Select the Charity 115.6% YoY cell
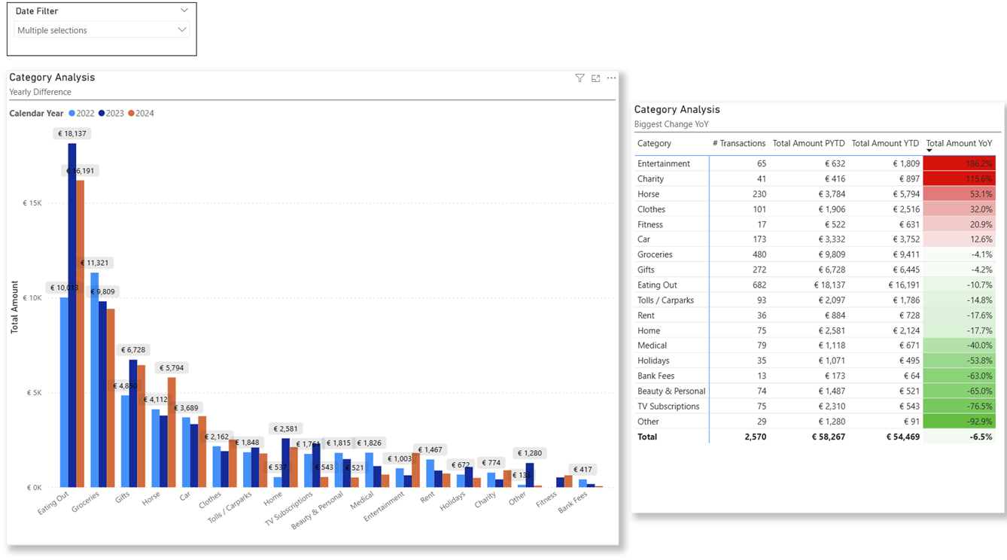1007x560 pixels. 959,179
